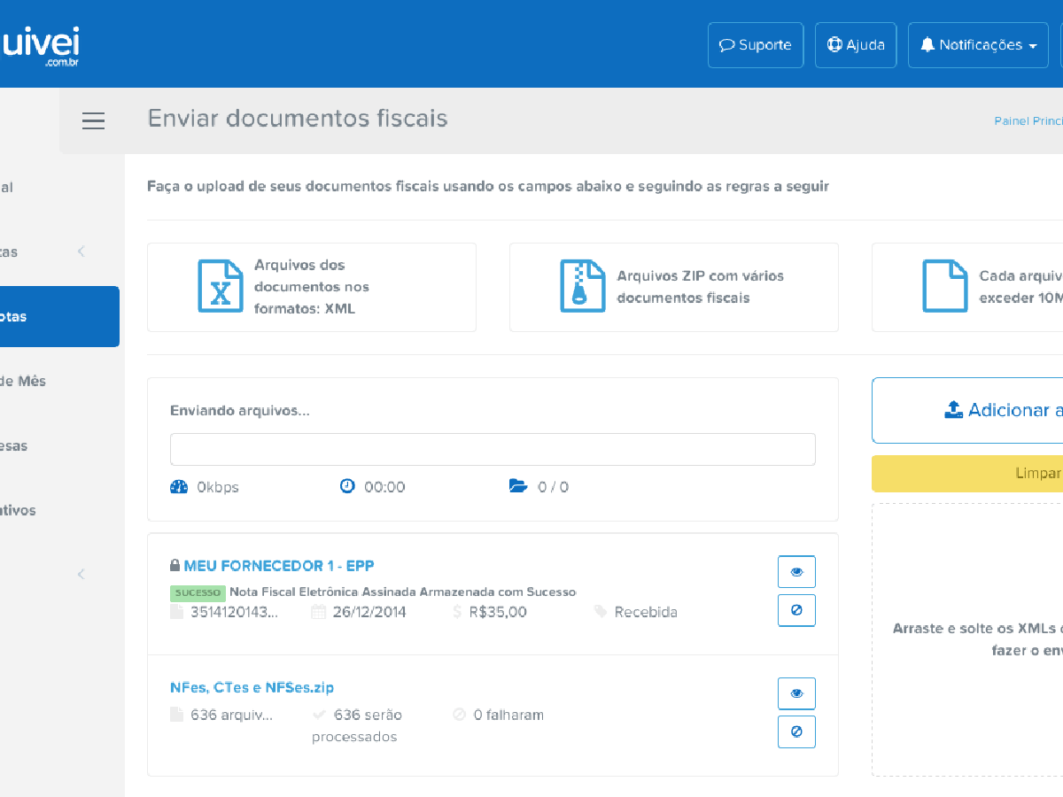Cancel the MEU FORNECEDOR 1 upload entry
The image size is (1063, 797).
(x=796, y=610)
